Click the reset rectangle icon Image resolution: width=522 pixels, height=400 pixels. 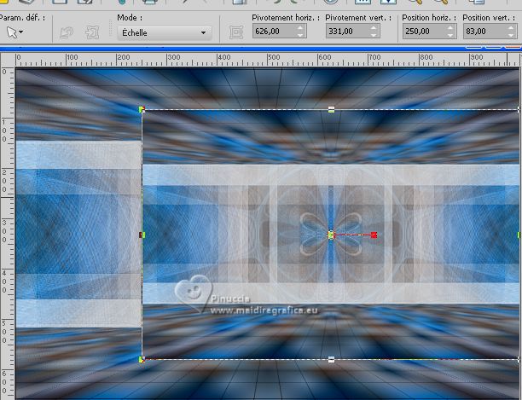tap(67, 32)
